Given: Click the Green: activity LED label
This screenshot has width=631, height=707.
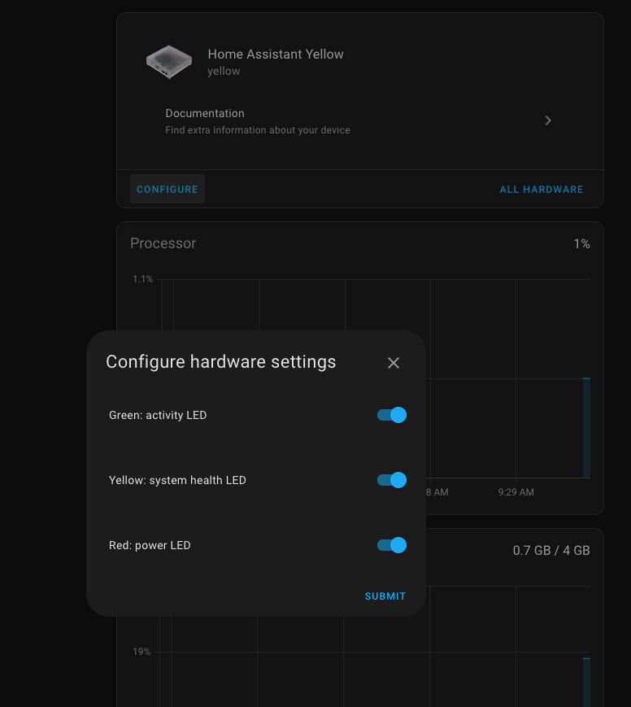Looking at the screenshot, I should point(158,415).
